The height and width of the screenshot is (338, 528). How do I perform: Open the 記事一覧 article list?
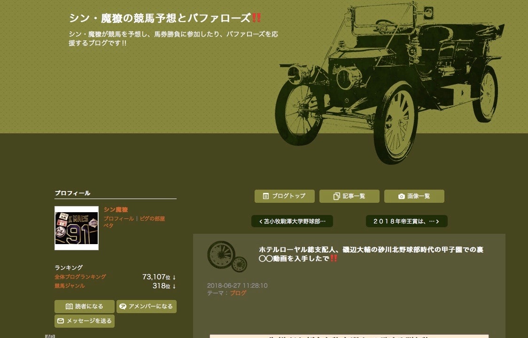[349, 196]
